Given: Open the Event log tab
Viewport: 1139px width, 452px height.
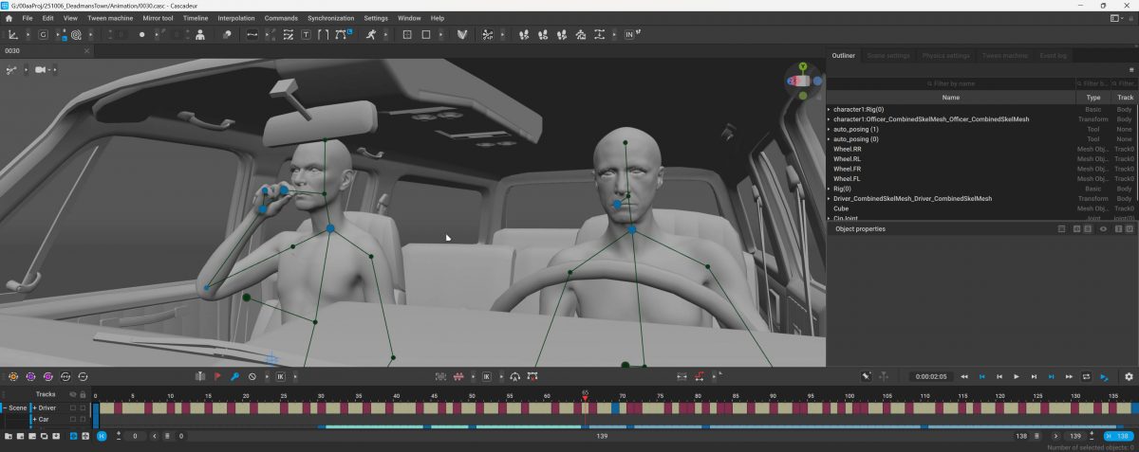Looking at the screenshot, I should (x=1053, y=56).
